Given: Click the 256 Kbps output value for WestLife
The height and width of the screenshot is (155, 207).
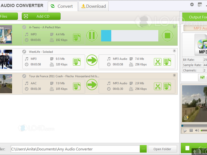Looking at the screenshot, I should click(x=141, y=64).
